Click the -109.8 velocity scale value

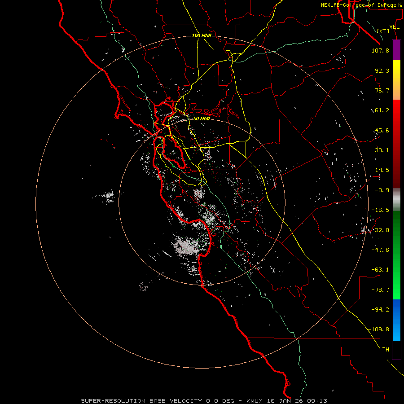coord(378,329)
